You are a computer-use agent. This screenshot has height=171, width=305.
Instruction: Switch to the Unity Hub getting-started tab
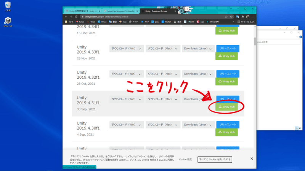pyautogui.click(x=83, y=11)
